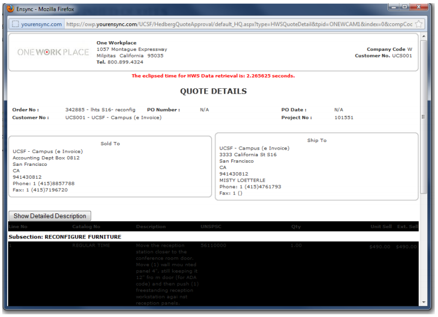The width and height of the screenshot is (438, 317).
Task: Click the 'Line No' column header
Action: click(18, 227)
